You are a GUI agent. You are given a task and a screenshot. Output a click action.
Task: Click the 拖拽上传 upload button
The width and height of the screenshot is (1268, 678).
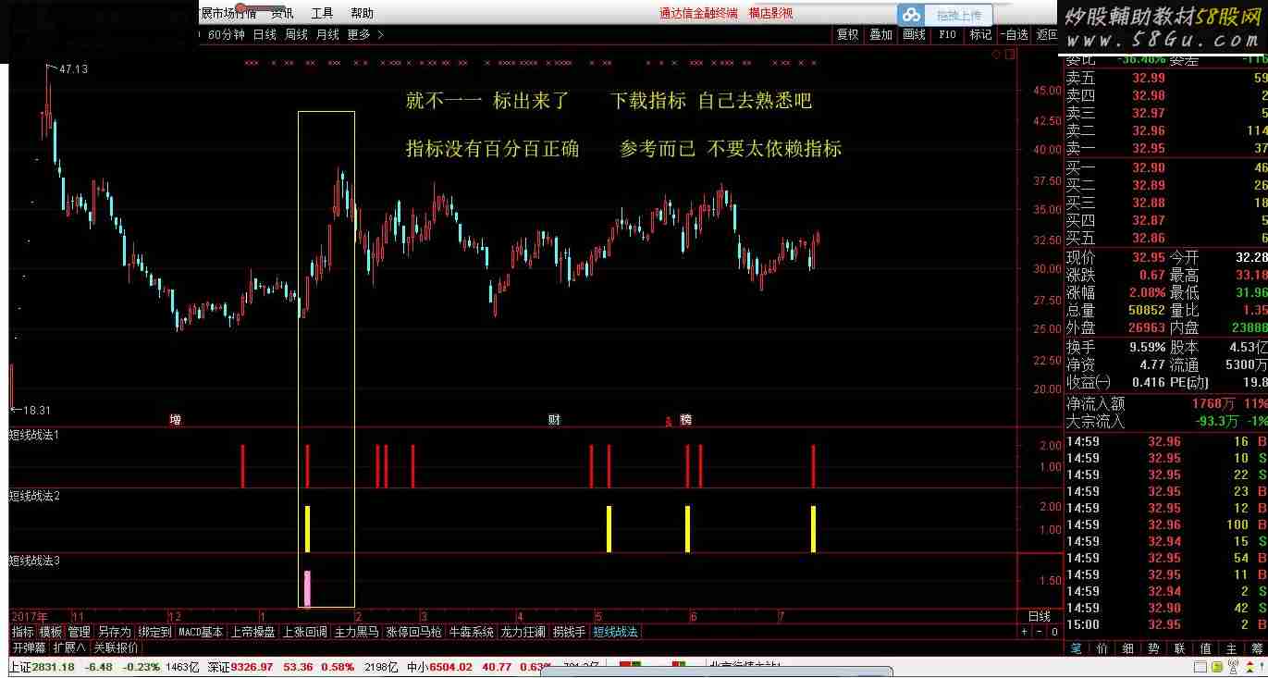point(959,16)
